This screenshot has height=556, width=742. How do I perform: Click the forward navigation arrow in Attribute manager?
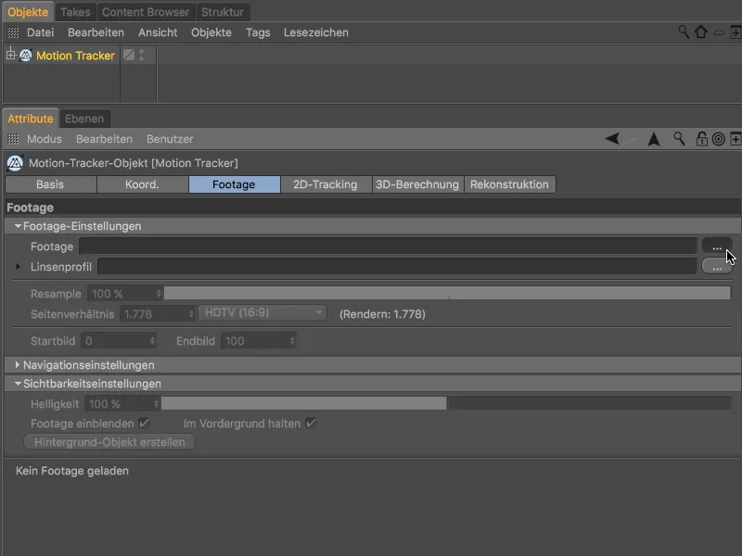pos(652,137)
